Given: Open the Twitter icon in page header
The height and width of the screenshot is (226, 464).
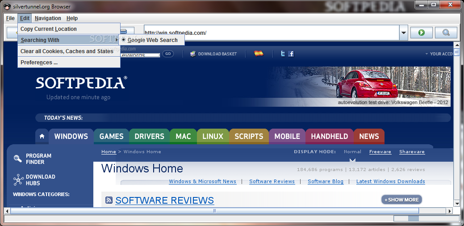Looking at the screenshot, I should (x=283, y=54).
